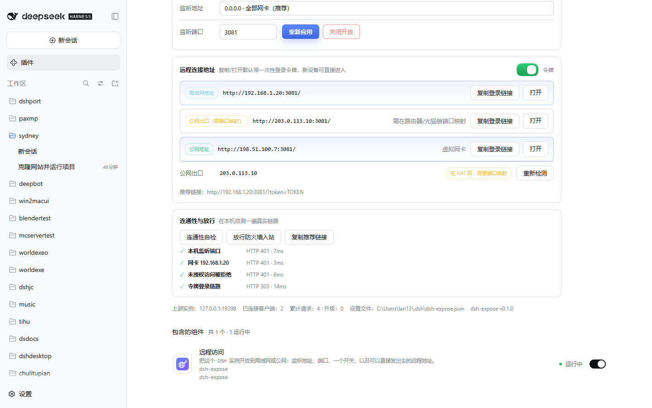Click allow firewall inbound button
Image resolution: width=652 pixels, height=408 pixels.
(254, 237)
